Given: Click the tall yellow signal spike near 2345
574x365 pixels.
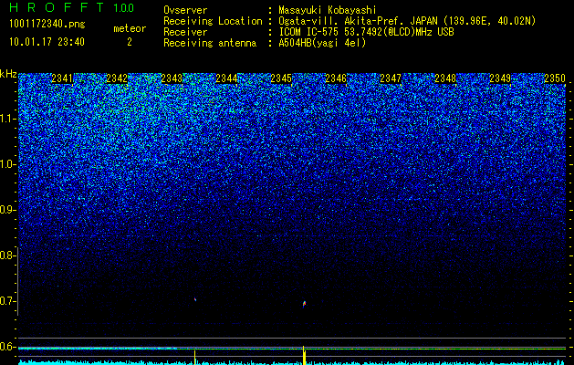Looking at the screenshot, I should coord(304,355).
